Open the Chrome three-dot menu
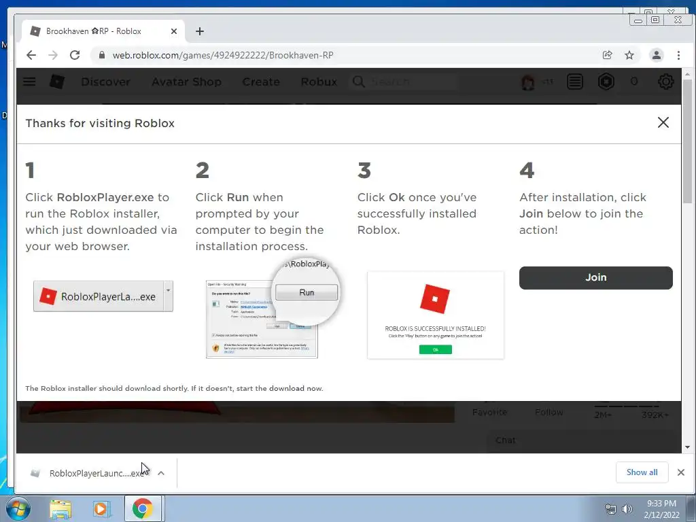 click(678, 55)
